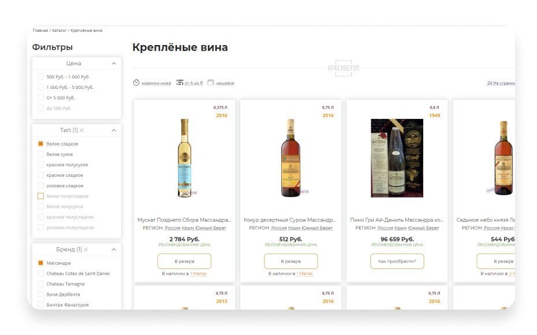Open Кокур десертный Сурож bottle image
537x335 pixels.
pyautogui.click(x=290, y=158)
